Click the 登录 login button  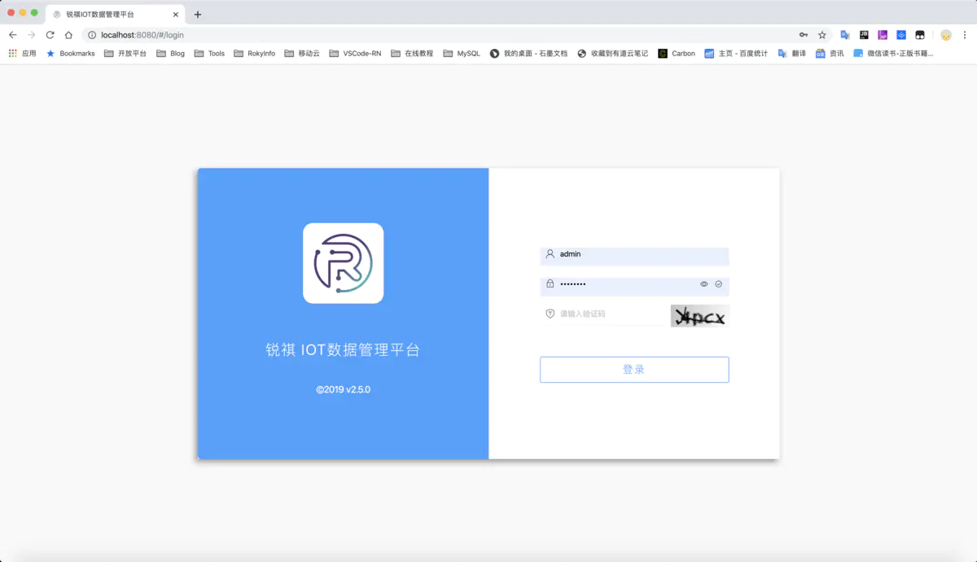[x=634, y=370]
